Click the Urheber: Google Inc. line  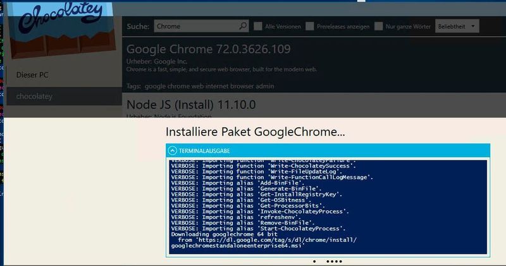point(156,61)
